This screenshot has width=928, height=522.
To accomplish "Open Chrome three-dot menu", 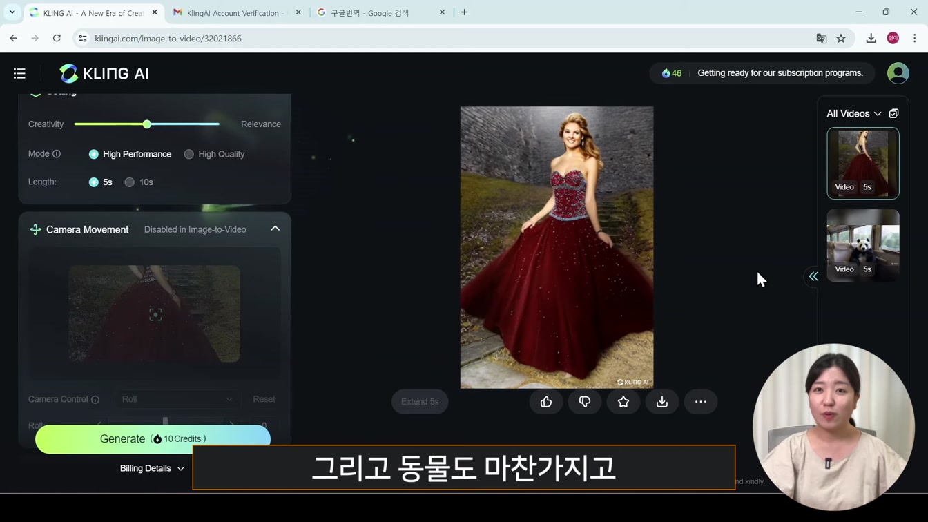I will [914, 39].
